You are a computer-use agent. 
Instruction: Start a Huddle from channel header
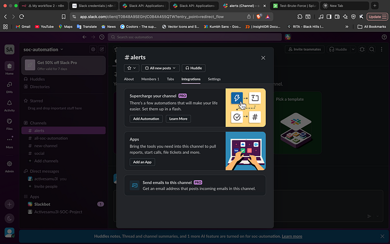coord(338,49)
